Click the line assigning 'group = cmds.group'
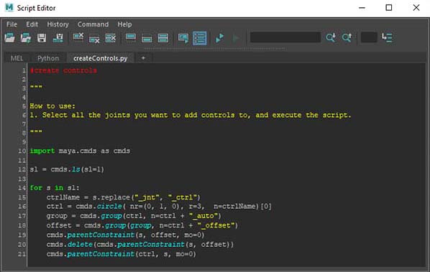The height and width of the screenshot is (272, 430). tap(134, 216)
